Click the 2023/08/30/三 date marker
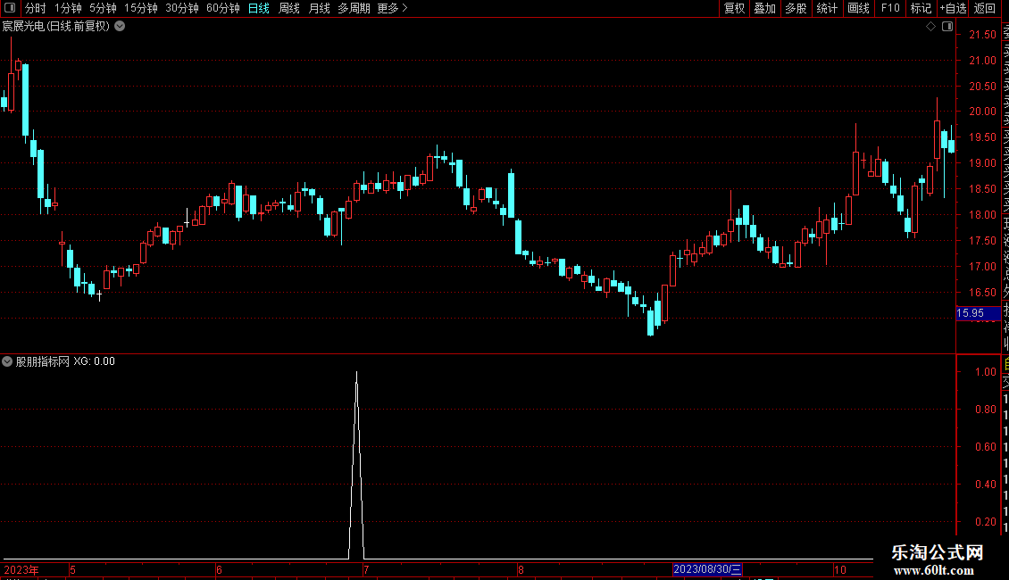The height and width of the screenshot is (580, 1009). (x=707, y=569)
